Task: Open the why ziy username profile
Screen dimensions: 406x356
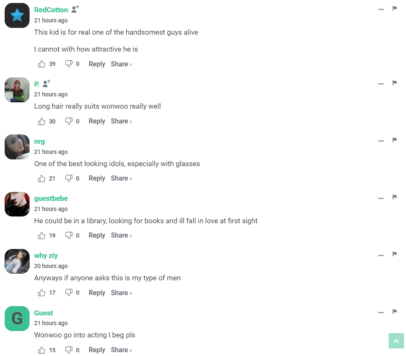Action: (x=46, y=255)
